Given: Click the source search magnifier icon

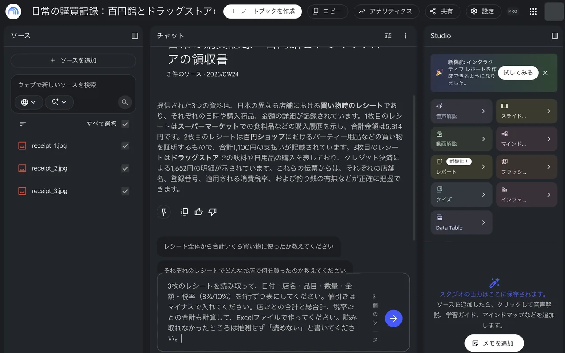Looking at the screenshot, I should [125, 102].
